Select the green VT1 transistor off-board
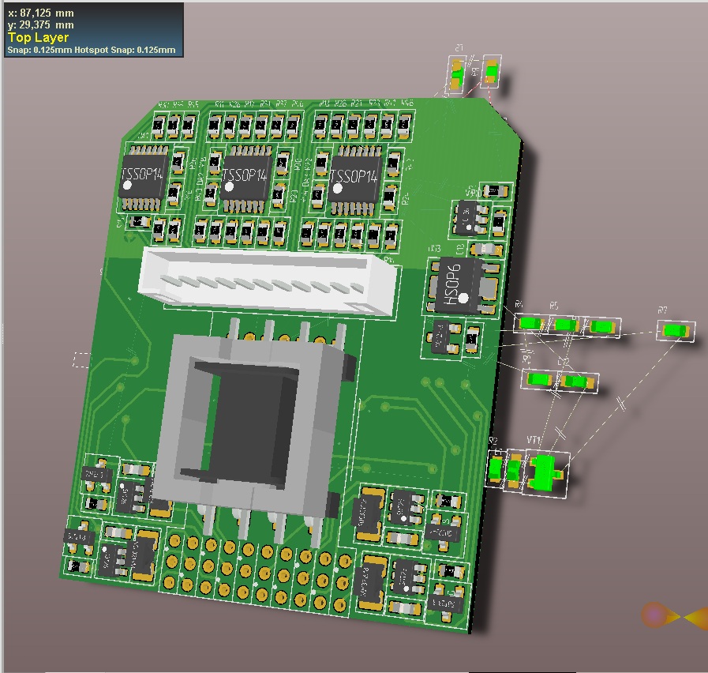This screenshot has width=708, height=673. [545, 470]
